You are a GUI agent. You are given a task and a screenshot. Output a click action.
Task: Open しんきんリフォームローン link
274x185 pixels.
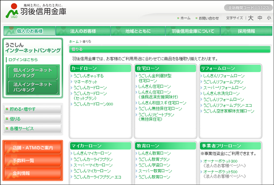click(224, 76)
